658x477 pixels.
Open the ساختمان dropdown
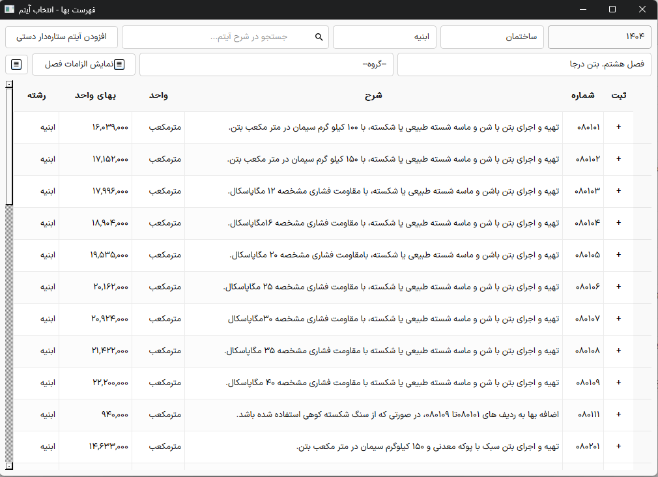point(492,37)
